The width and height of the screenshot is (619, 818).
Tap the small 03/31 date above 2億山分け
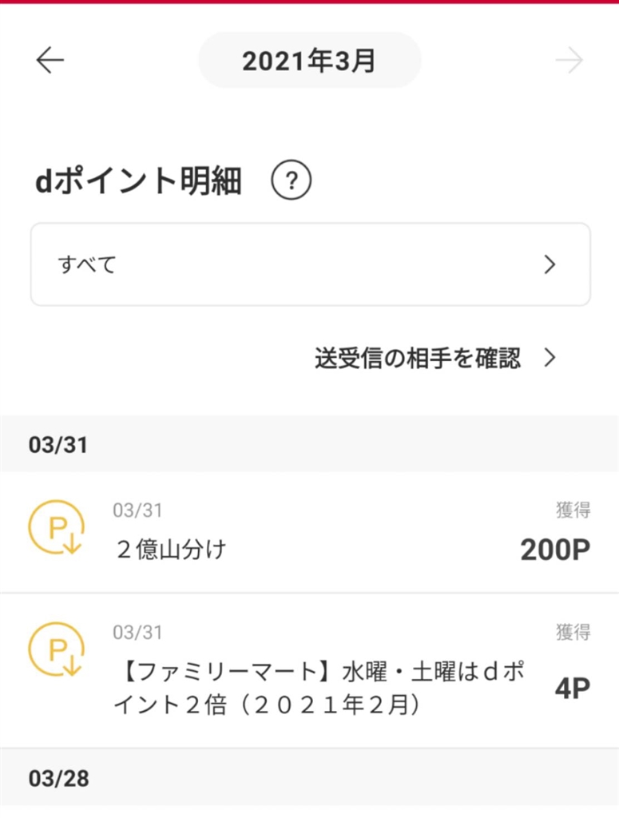point(137,510)
